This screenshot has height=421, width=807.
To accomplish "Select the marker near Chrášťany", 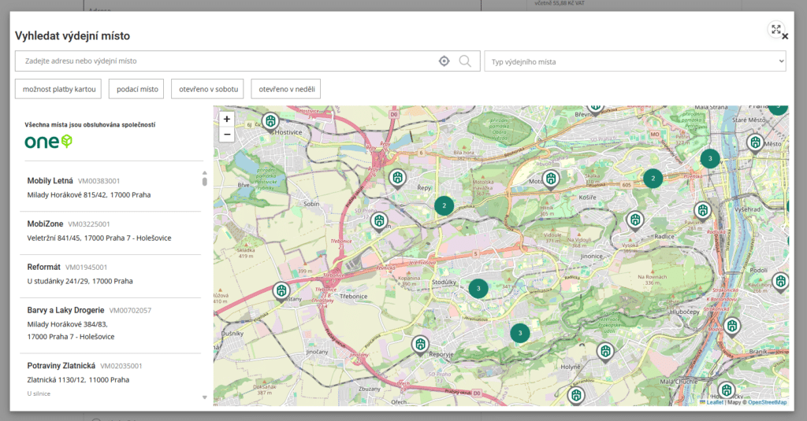I will (x=281, y=291).
